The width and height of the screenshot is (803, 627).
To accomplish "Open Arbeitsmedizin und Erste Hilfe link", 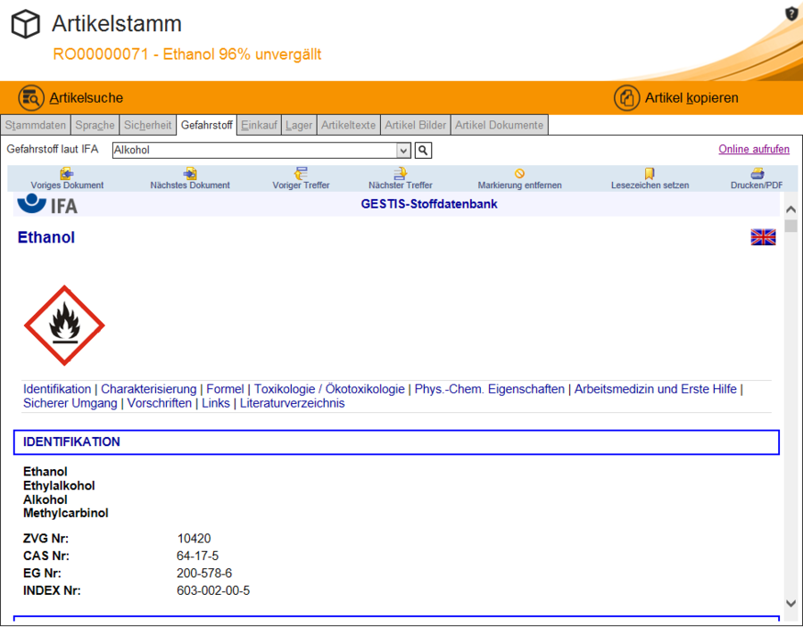I will point(656,389).
